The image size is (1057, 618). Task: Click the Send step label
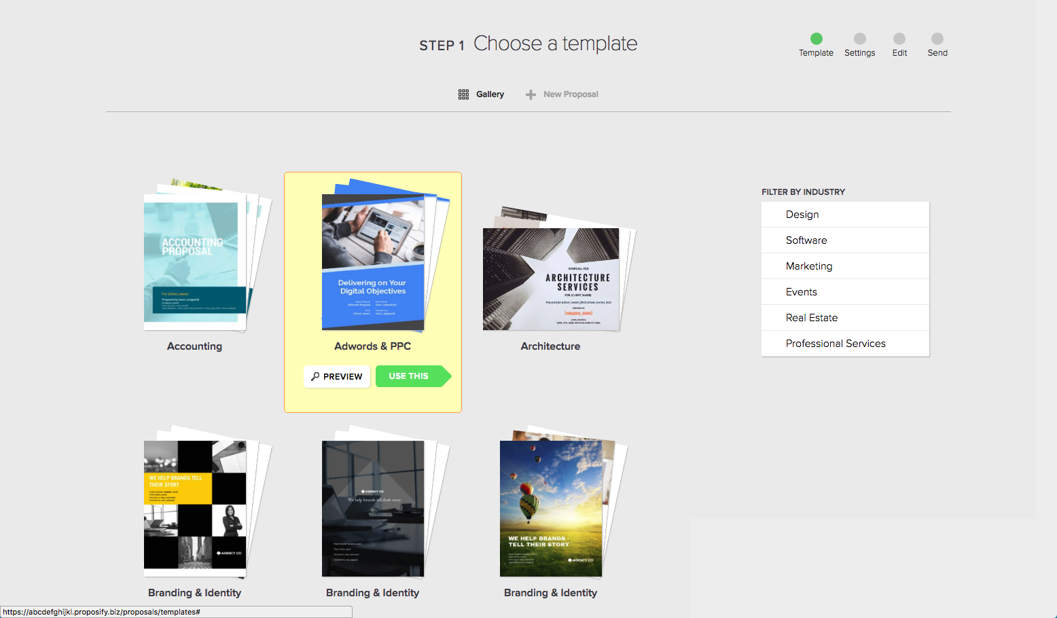[937, 53]
